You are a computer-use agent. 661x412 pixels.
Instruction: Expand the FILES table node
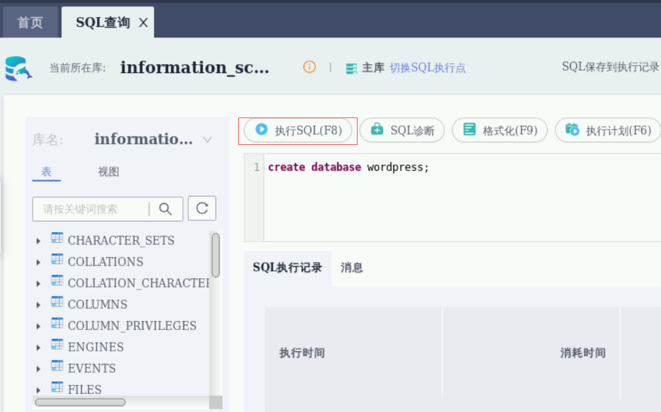click(x=39, y=391)
